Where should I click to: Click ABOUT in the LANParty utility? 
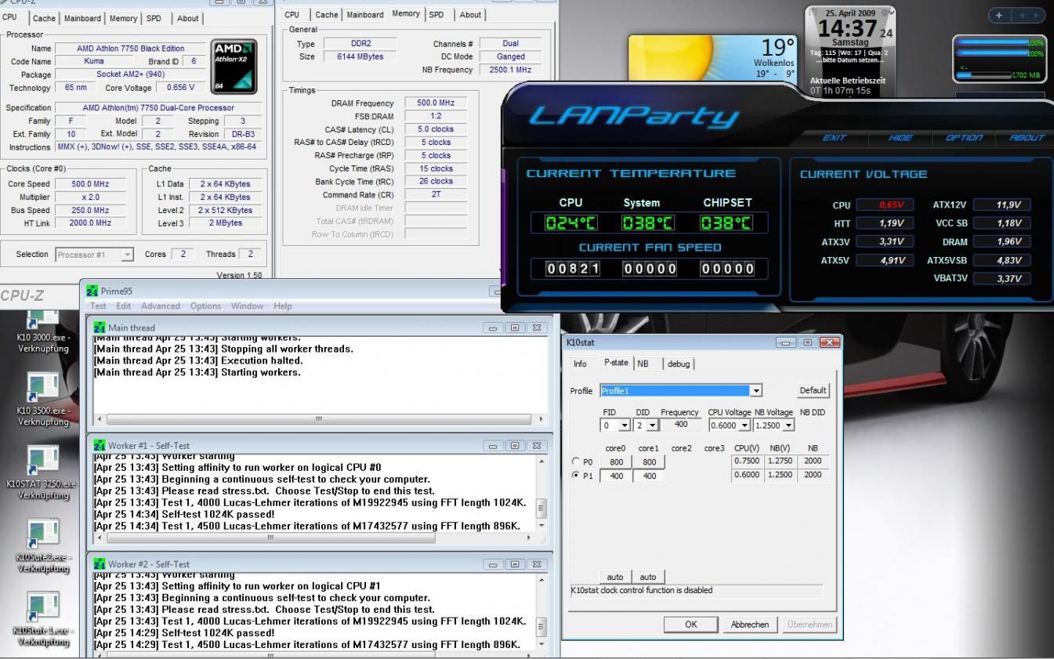1027,137
